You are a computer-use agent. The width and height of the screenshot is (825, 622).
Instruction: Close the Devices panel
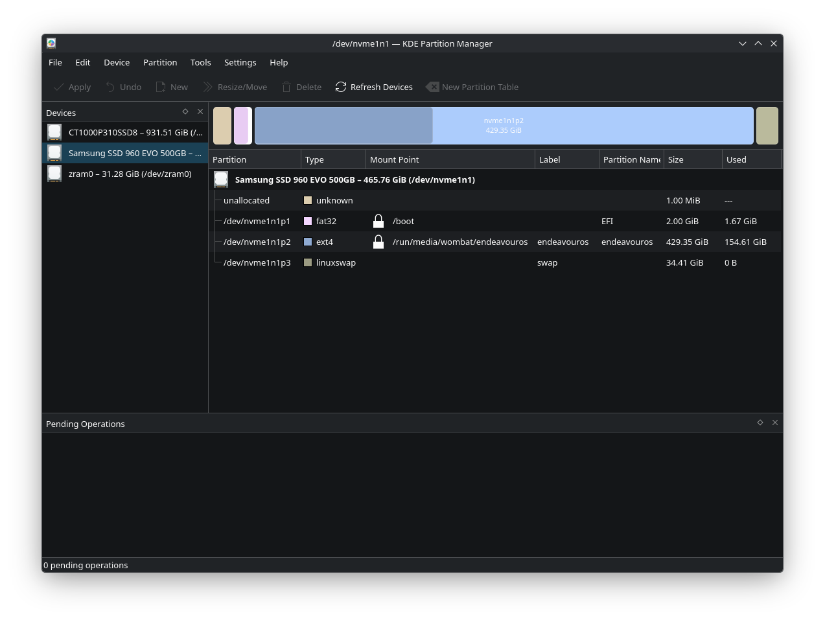[x=200, y=111]
